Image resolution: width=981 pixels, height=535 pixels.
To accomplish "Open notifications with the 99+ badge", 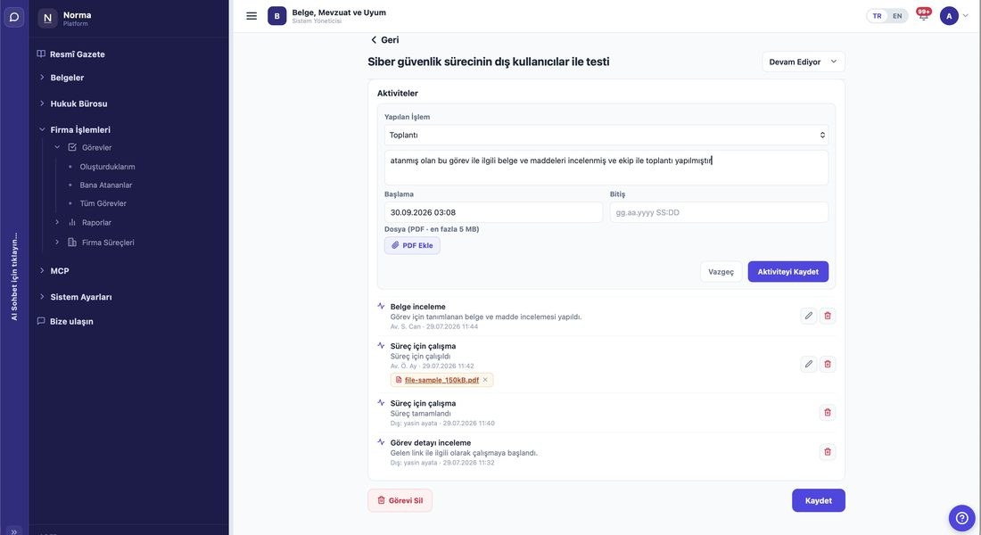I will coord(923,15).
